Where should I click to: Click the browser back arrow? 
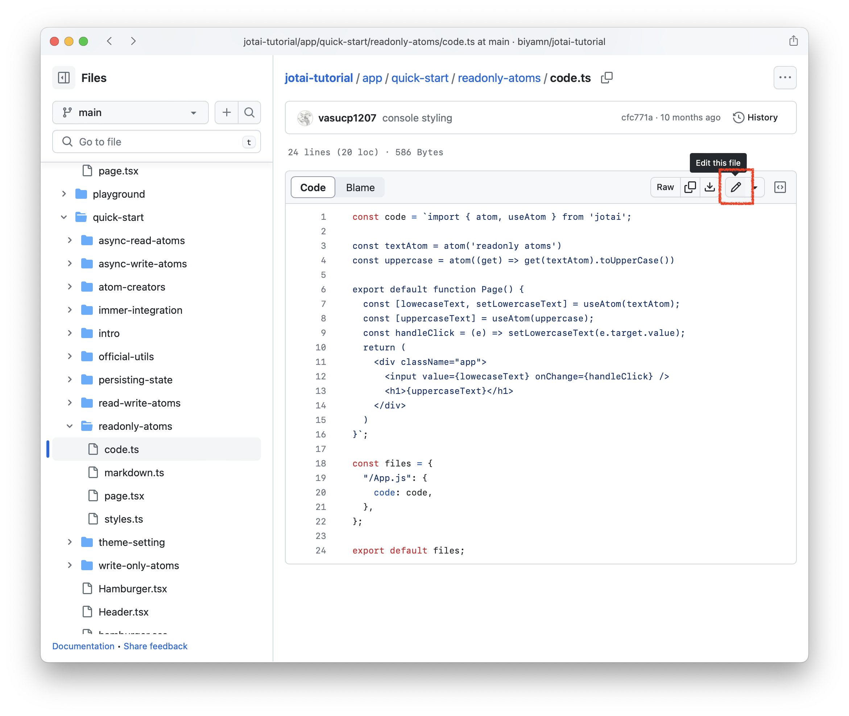pos(109,41)
